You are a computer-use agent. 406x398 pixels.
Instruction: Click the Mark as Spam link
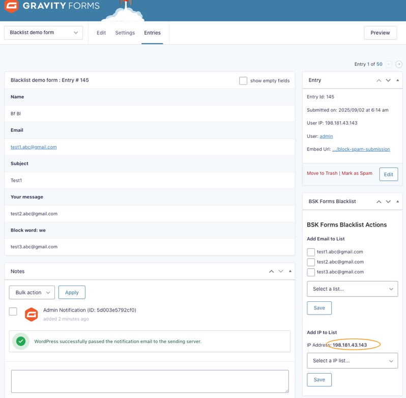click(357, 173)
